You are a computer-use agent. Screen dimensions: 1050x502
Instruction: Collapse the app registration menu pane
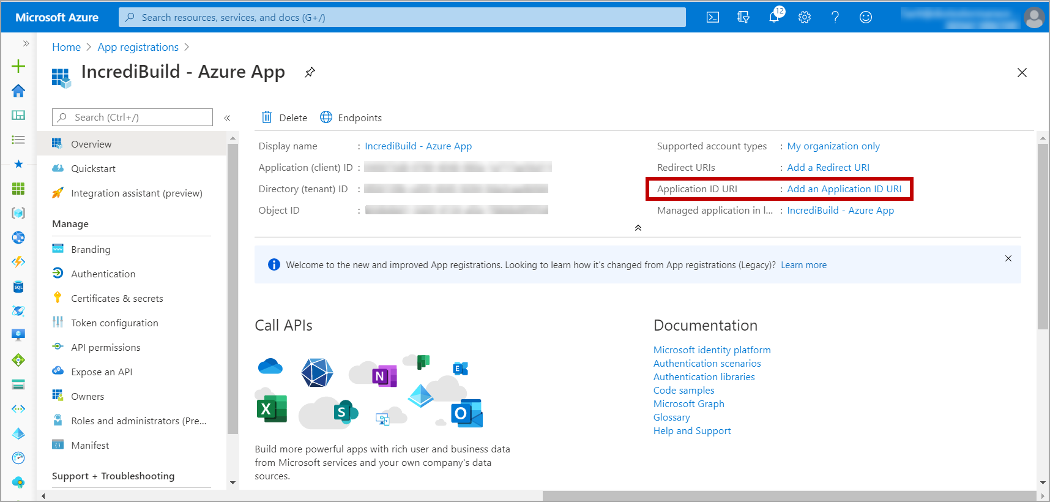[x=227, y=118]
